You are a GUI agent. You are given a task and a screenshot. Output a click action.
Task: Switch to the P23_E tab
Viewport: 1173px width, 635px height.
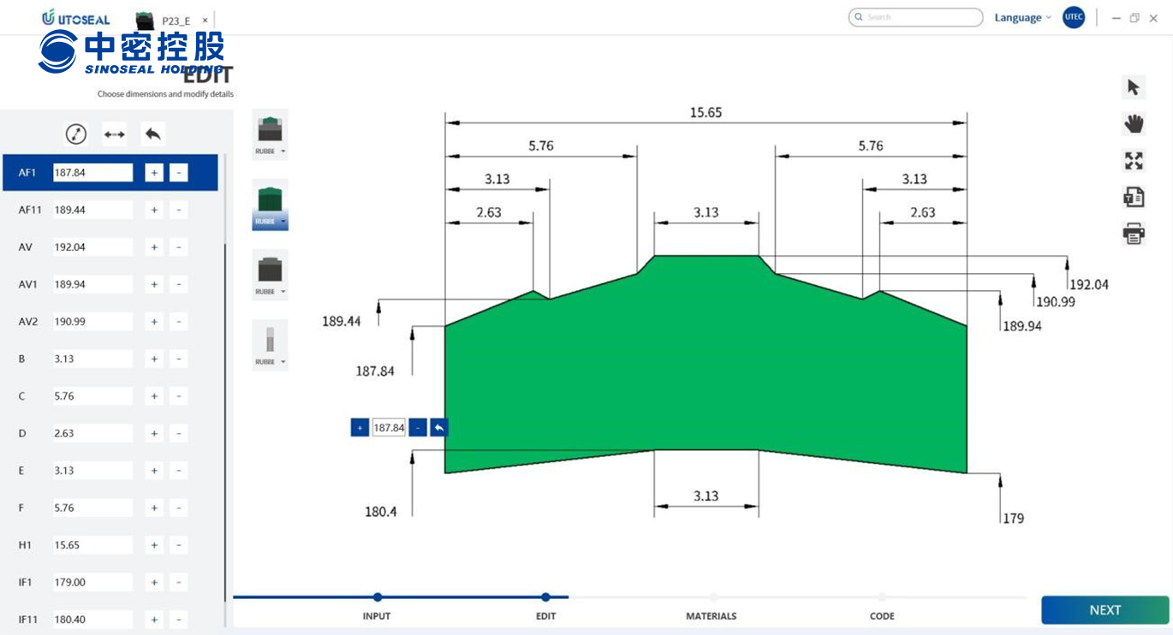click(175, 21)
